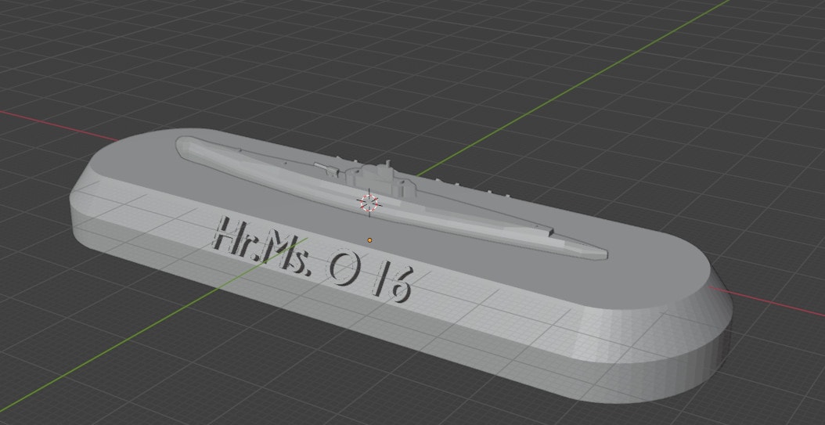
Task: Click the red-white 3D cursor on submarine
Action: (x=369, y=202)
